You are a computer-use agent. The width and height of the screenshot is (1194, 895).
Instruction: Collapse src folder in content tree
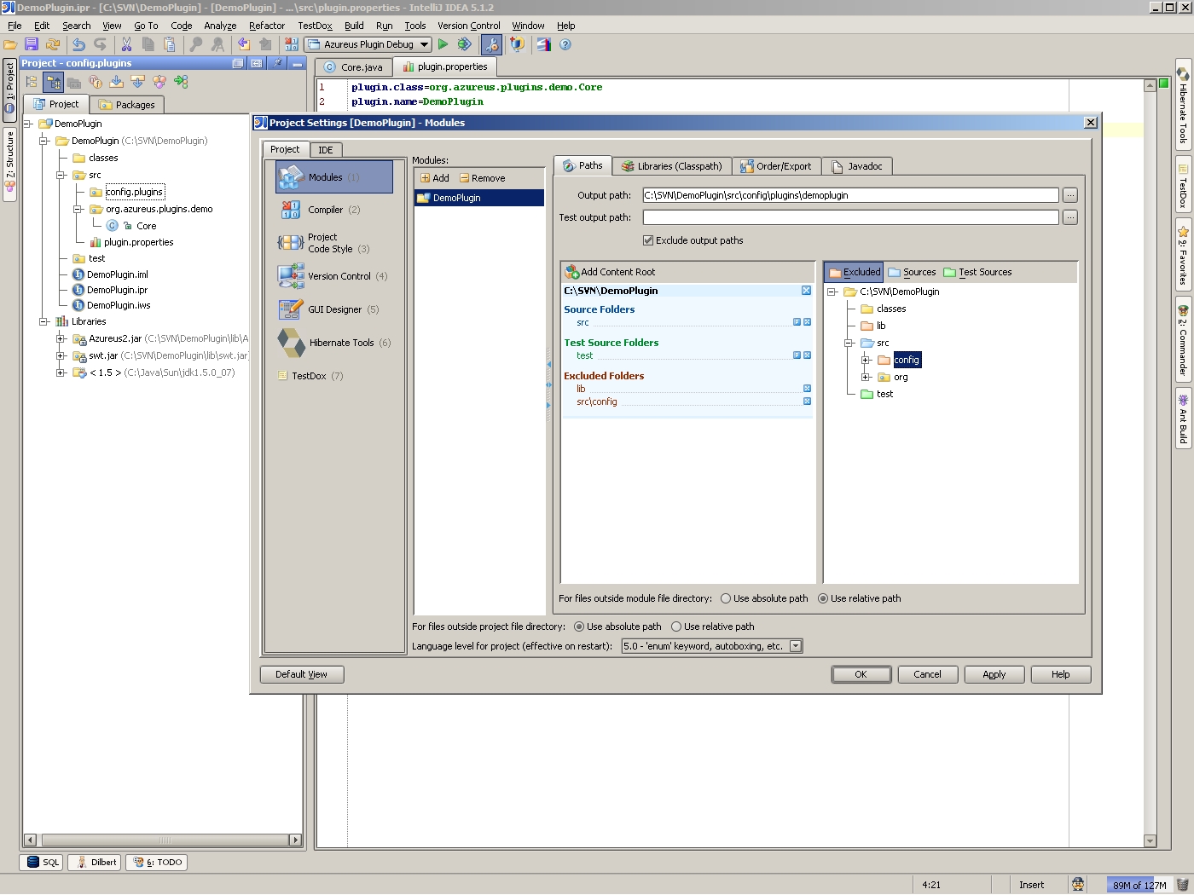tap(849, 343)
